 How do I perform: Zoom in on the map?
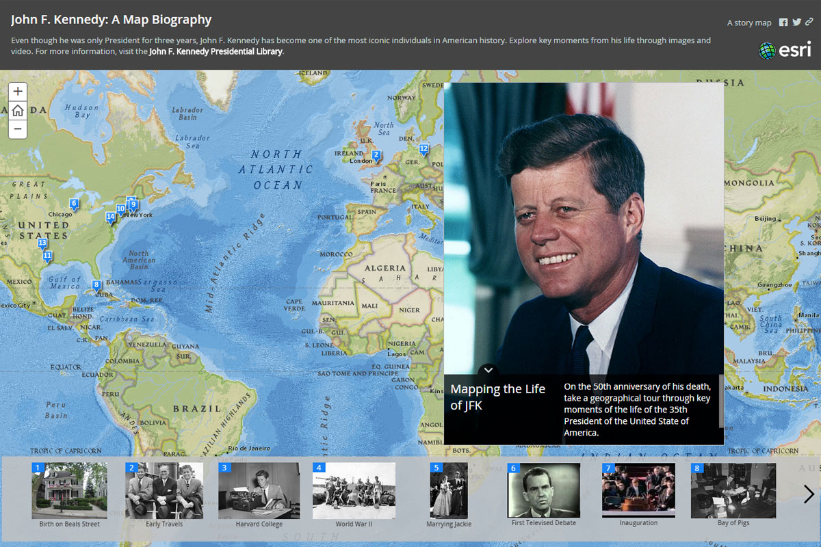click(x=18, y=91)
